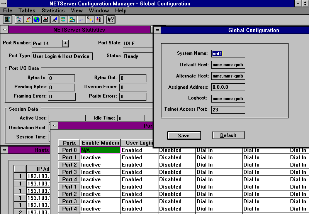Click the Telnet Access Port field

[228, 110]
